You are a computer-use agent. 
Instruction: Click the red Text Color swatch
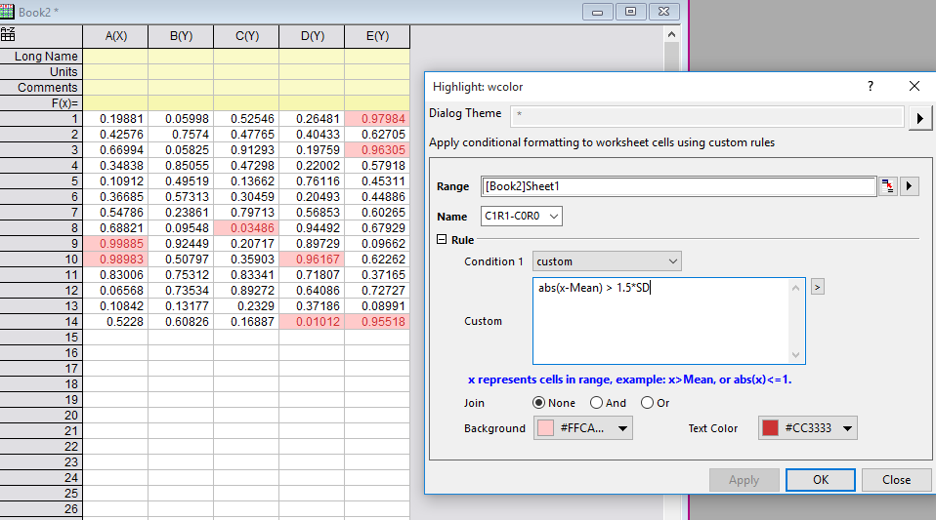tap(770, 428)
